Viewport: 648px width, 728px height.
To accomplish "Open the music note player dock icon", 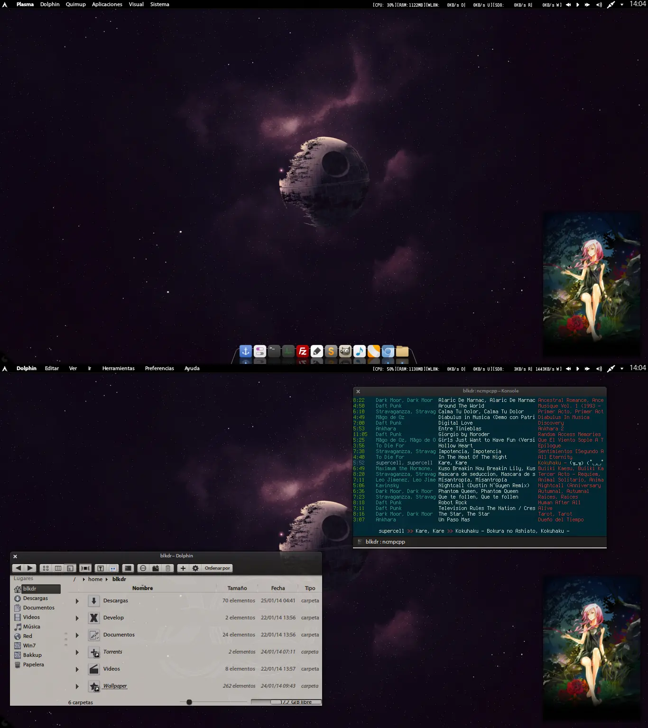I will coord(360,351).
